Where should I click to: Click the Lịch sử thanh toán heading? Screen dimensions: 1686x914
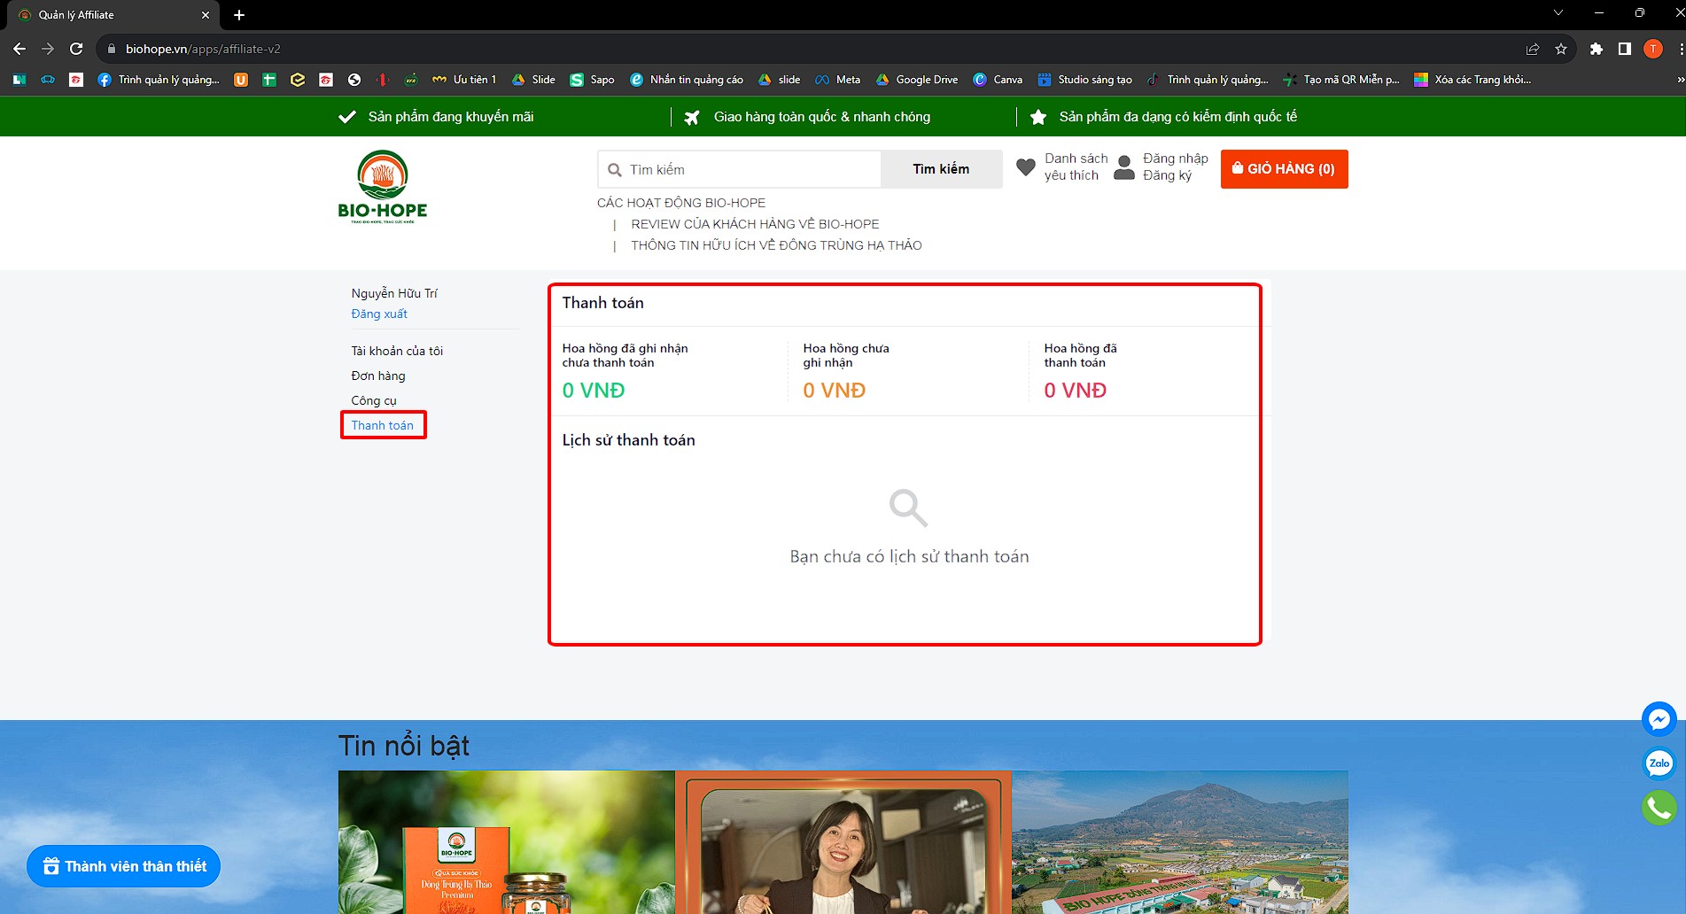tap(628, 440)
